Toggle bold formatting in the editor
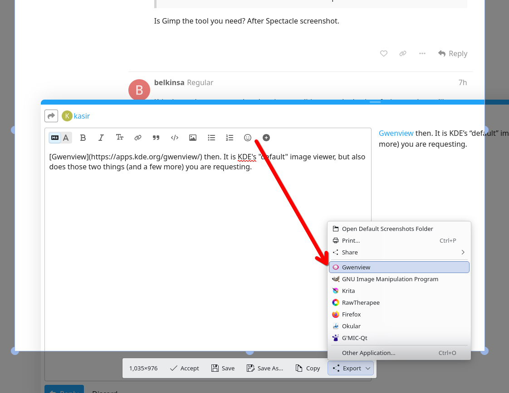 pyautogui.click(x=83, y=138)
